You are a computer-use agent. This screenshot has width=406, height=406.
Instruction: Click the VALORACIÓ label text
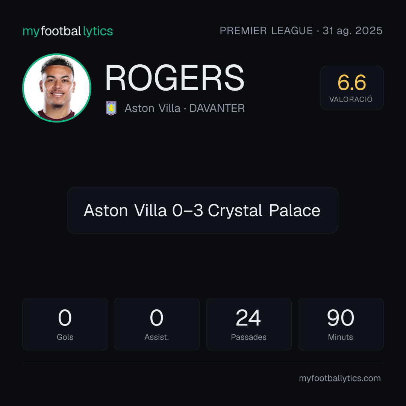[351, 99]
